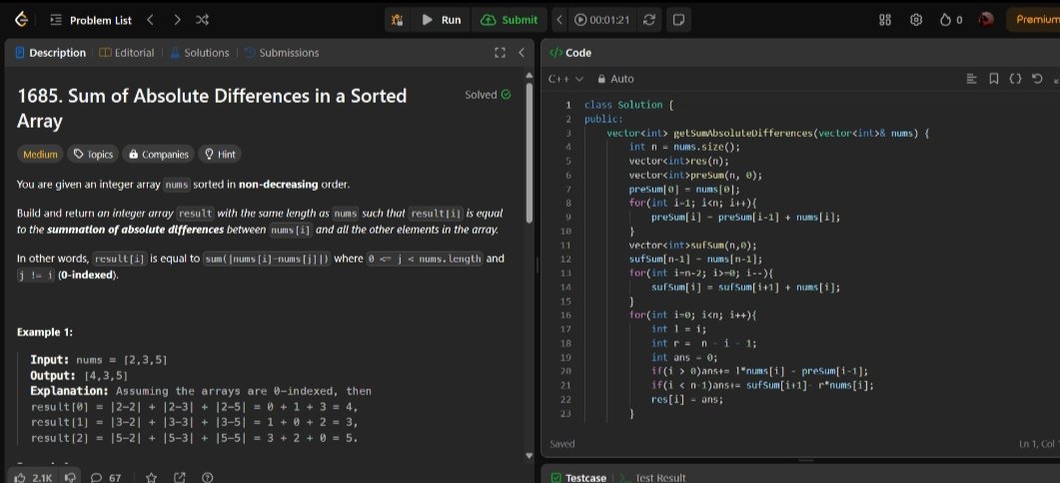
Task: Run the code
Action: click(x=442, y=20)
